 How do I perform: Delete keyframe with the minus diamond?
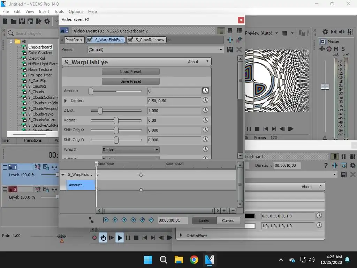click(151, 220)
